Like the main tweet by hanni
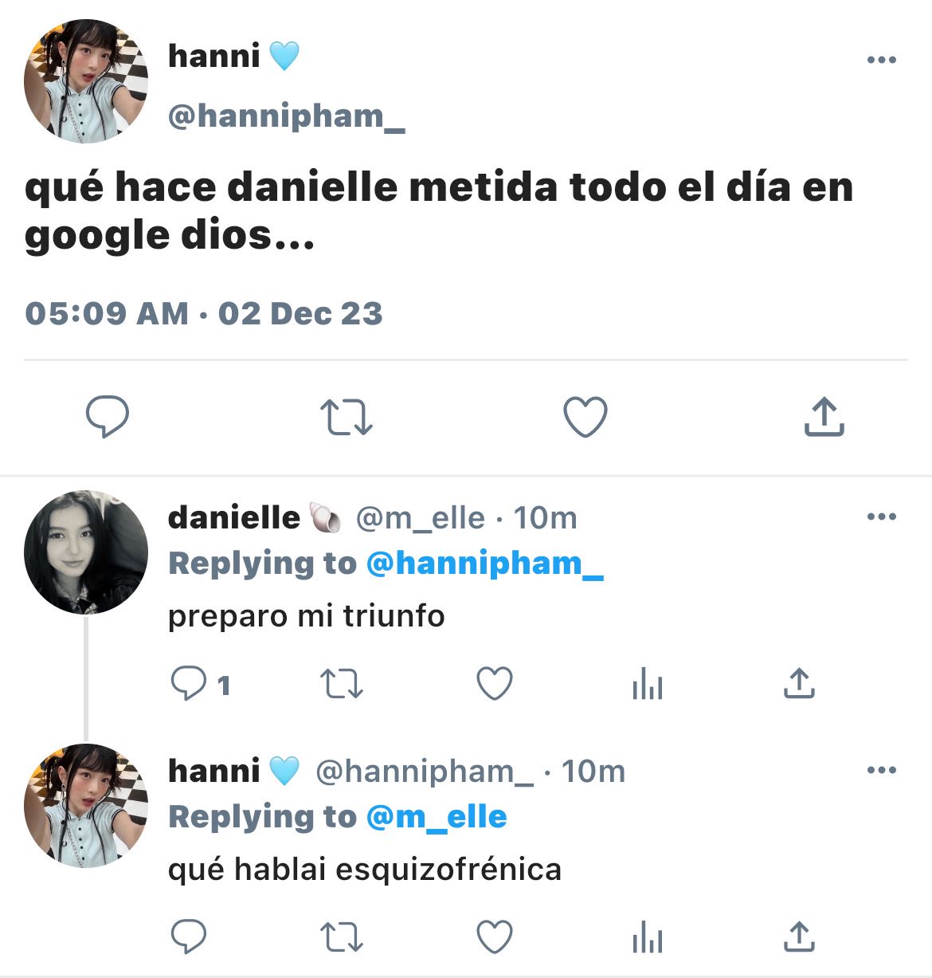The width and height of the screenshot is (932, 978). click(x=585, y=417)
